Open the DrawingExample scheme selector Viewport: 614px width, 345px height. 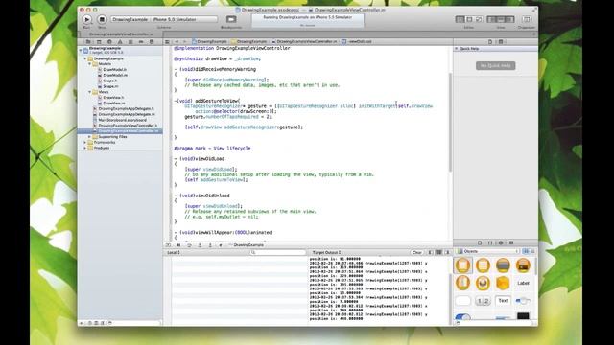pyautogui.click(x=164, y=19)
